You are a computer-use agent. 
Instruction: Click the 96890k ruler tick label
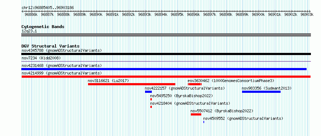96,14
